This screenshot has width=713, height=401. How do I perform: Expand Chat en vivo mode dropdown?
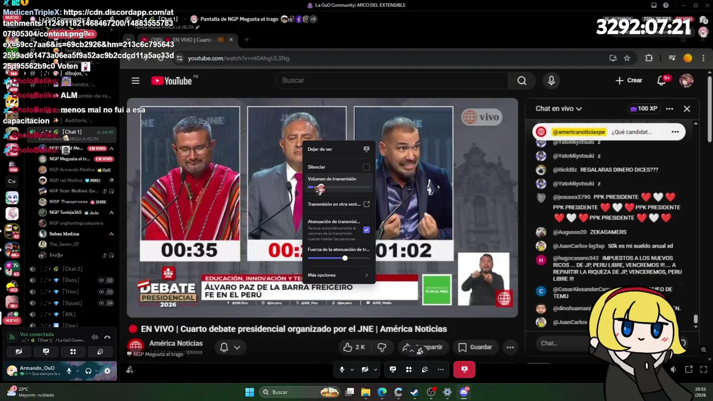(x=559, y=109)
